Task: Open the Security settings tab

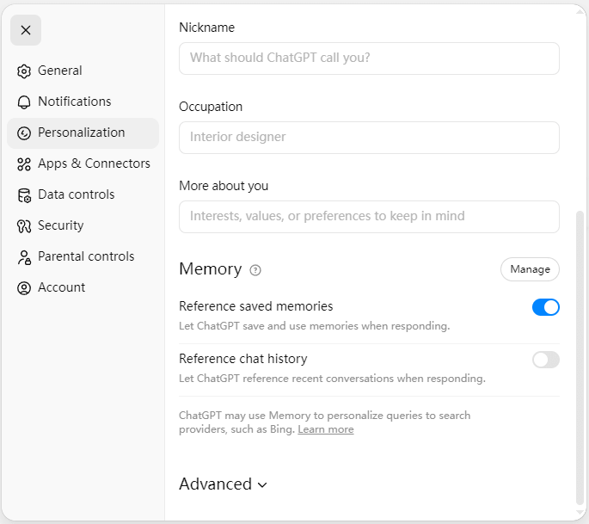Action: (60, 225)
